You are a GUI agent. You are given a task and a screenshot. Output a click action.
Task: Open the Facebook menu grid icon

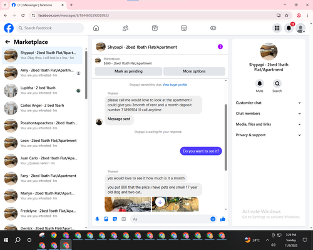coord(277,28)
